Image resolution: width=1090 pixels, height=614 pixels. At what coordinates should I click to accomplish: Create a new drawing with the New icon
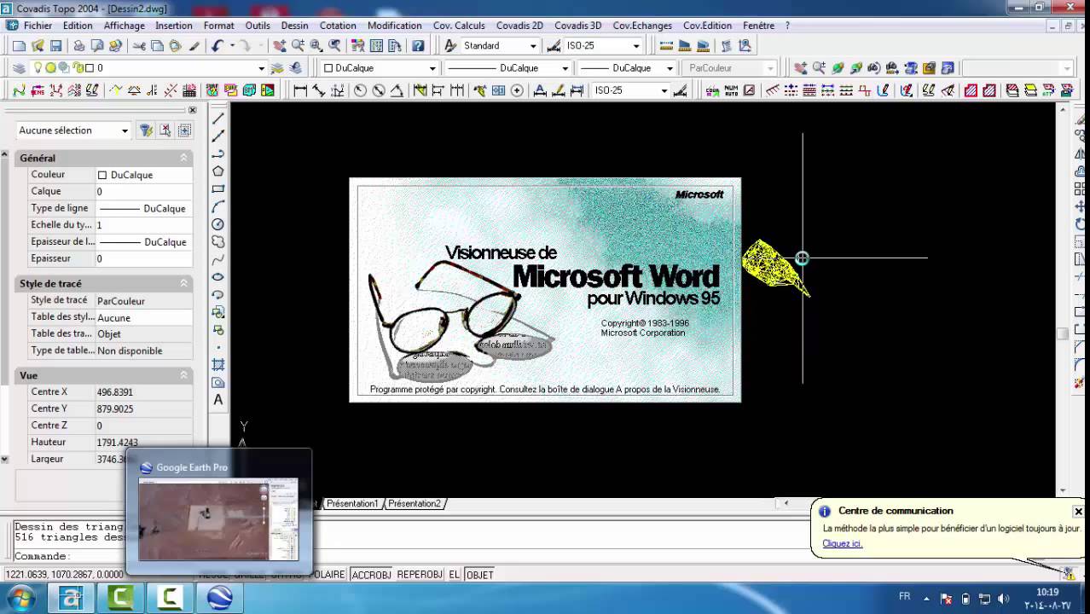(19, 46)
